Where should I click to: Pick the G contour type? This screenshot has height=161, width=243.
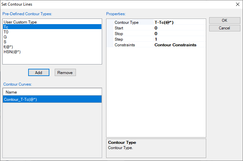click(x=5, y=37)
